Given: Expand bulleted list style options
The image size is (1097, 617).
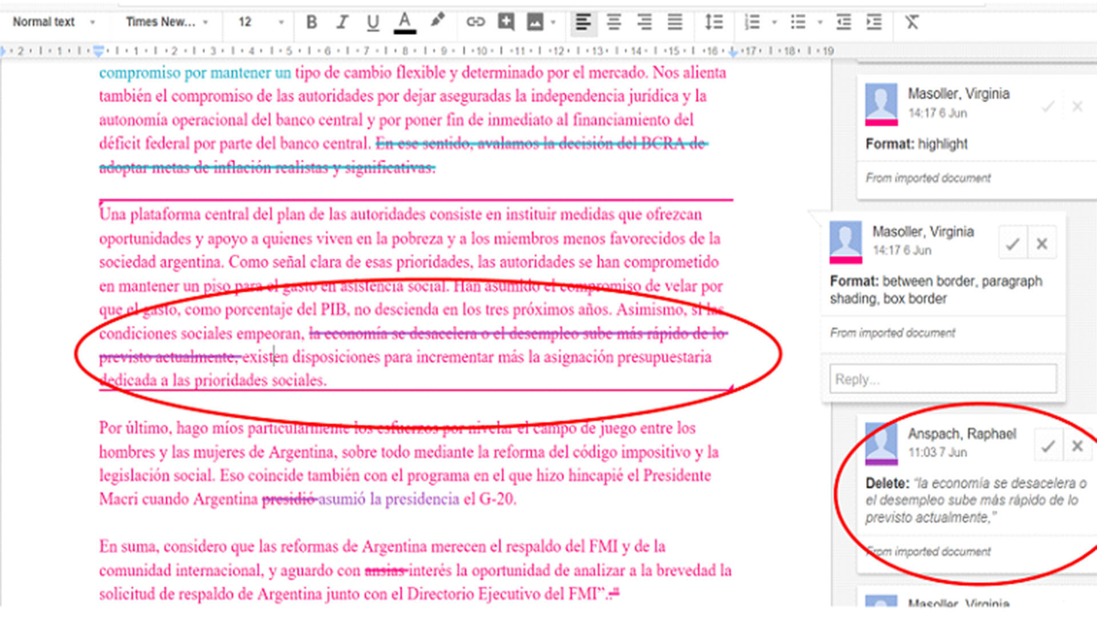Looking at the screenshot, I should point(820,23).
